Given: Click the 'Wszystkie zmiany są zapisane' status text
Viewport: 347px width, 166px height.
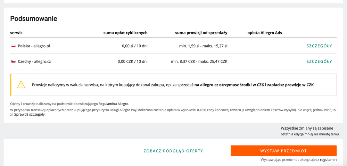Looking at the screenshot, I should [307, 128].
